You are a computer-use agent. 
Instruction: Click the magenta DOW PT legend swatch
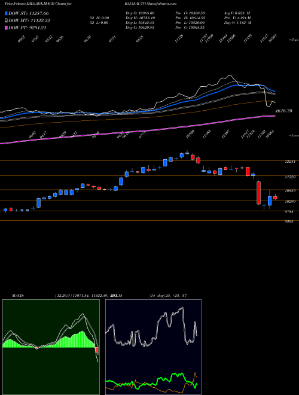tap(7, 28)
